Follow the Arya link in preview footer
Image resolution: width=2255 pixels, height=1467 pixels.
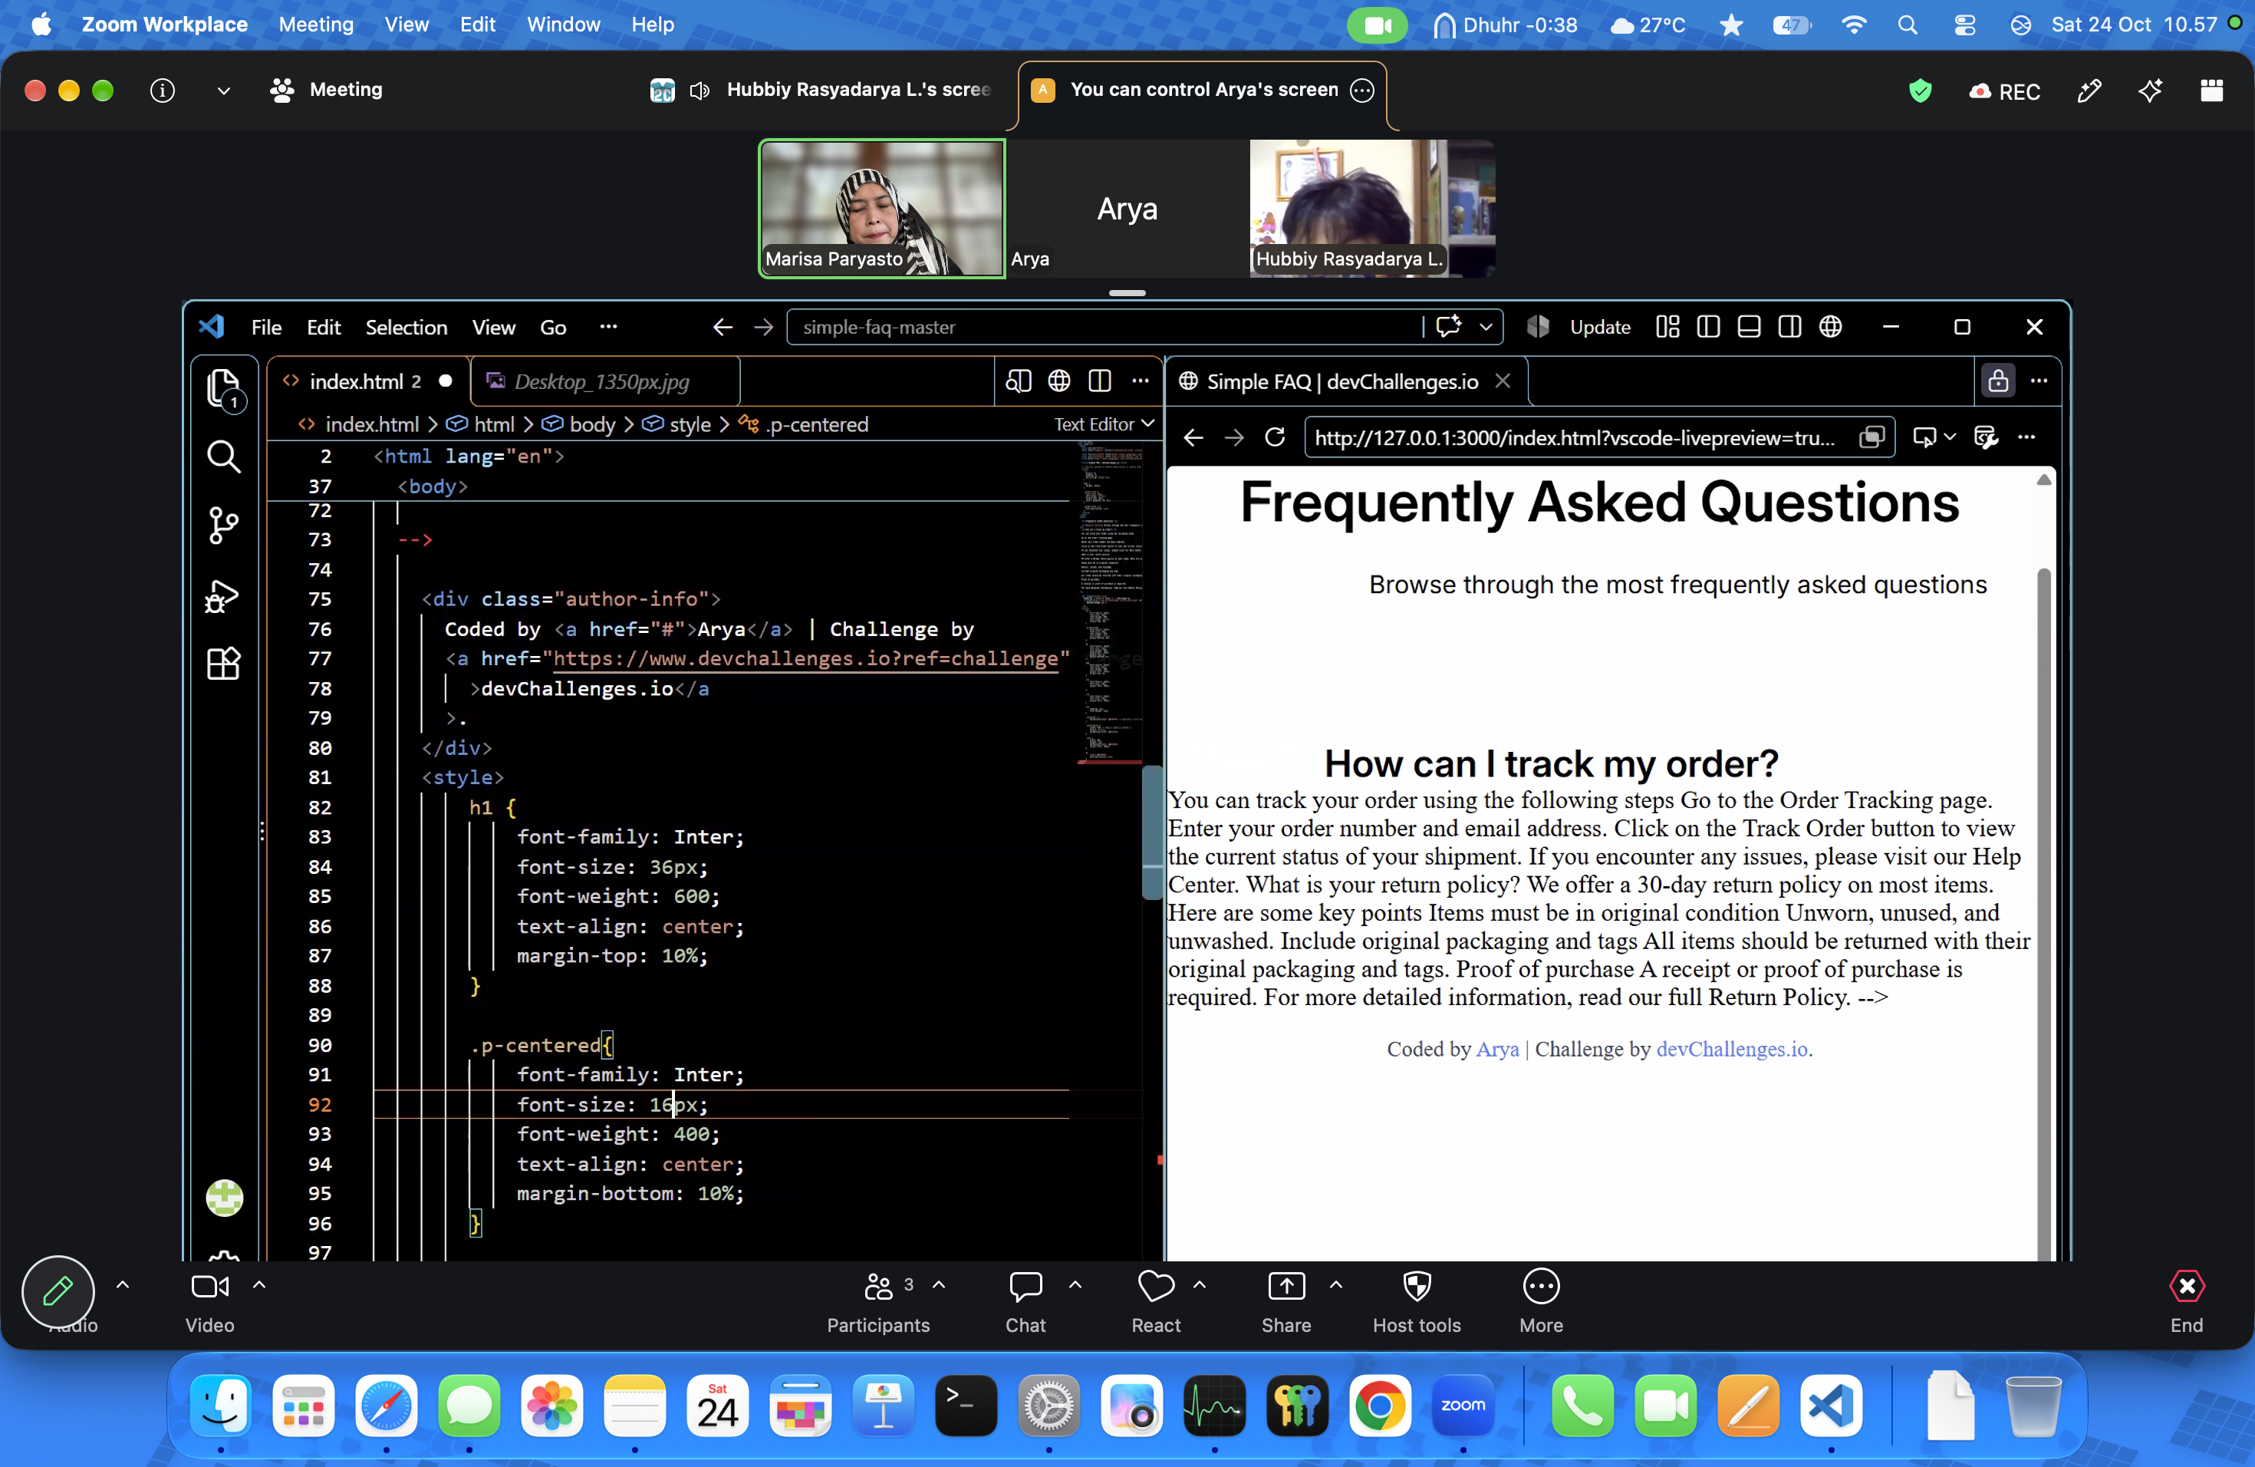tap(1497, 1049)
